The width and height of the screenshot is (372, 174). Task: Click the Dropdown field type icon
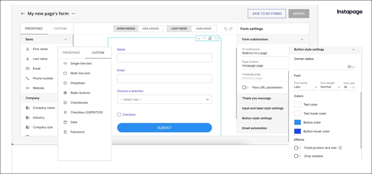(x=65, y=83)
